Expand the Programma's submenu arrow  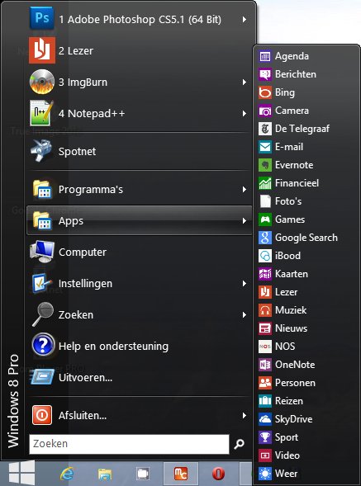[x=245, y=190]
